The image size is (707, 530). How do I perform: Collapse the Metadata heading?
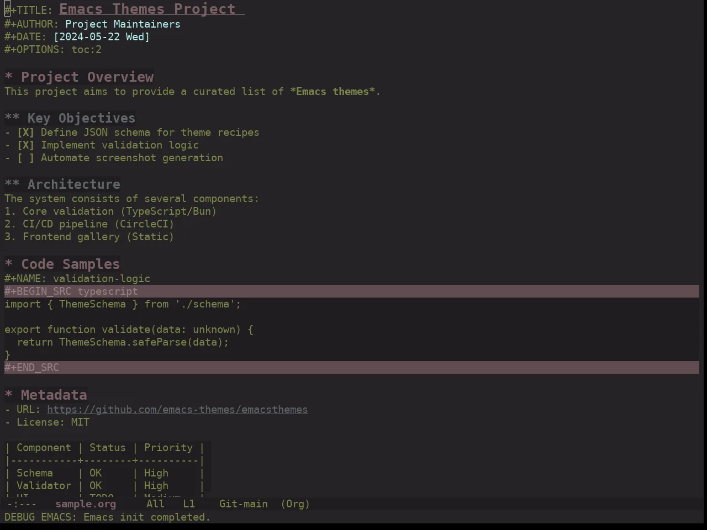click(x=8, y=395)
